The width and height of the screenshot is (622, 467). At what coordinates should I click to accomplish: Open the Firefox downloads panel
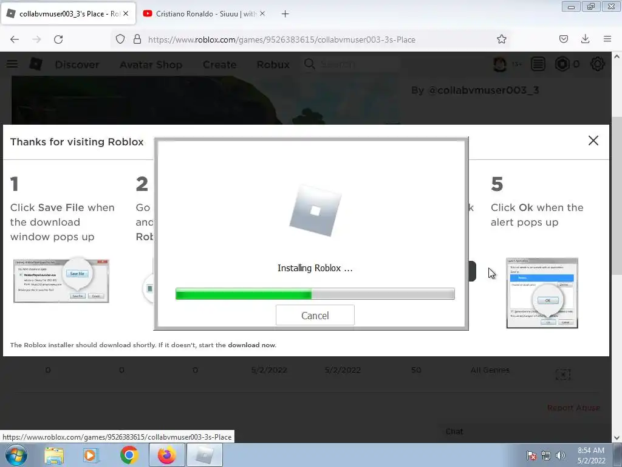click(585, 39)
